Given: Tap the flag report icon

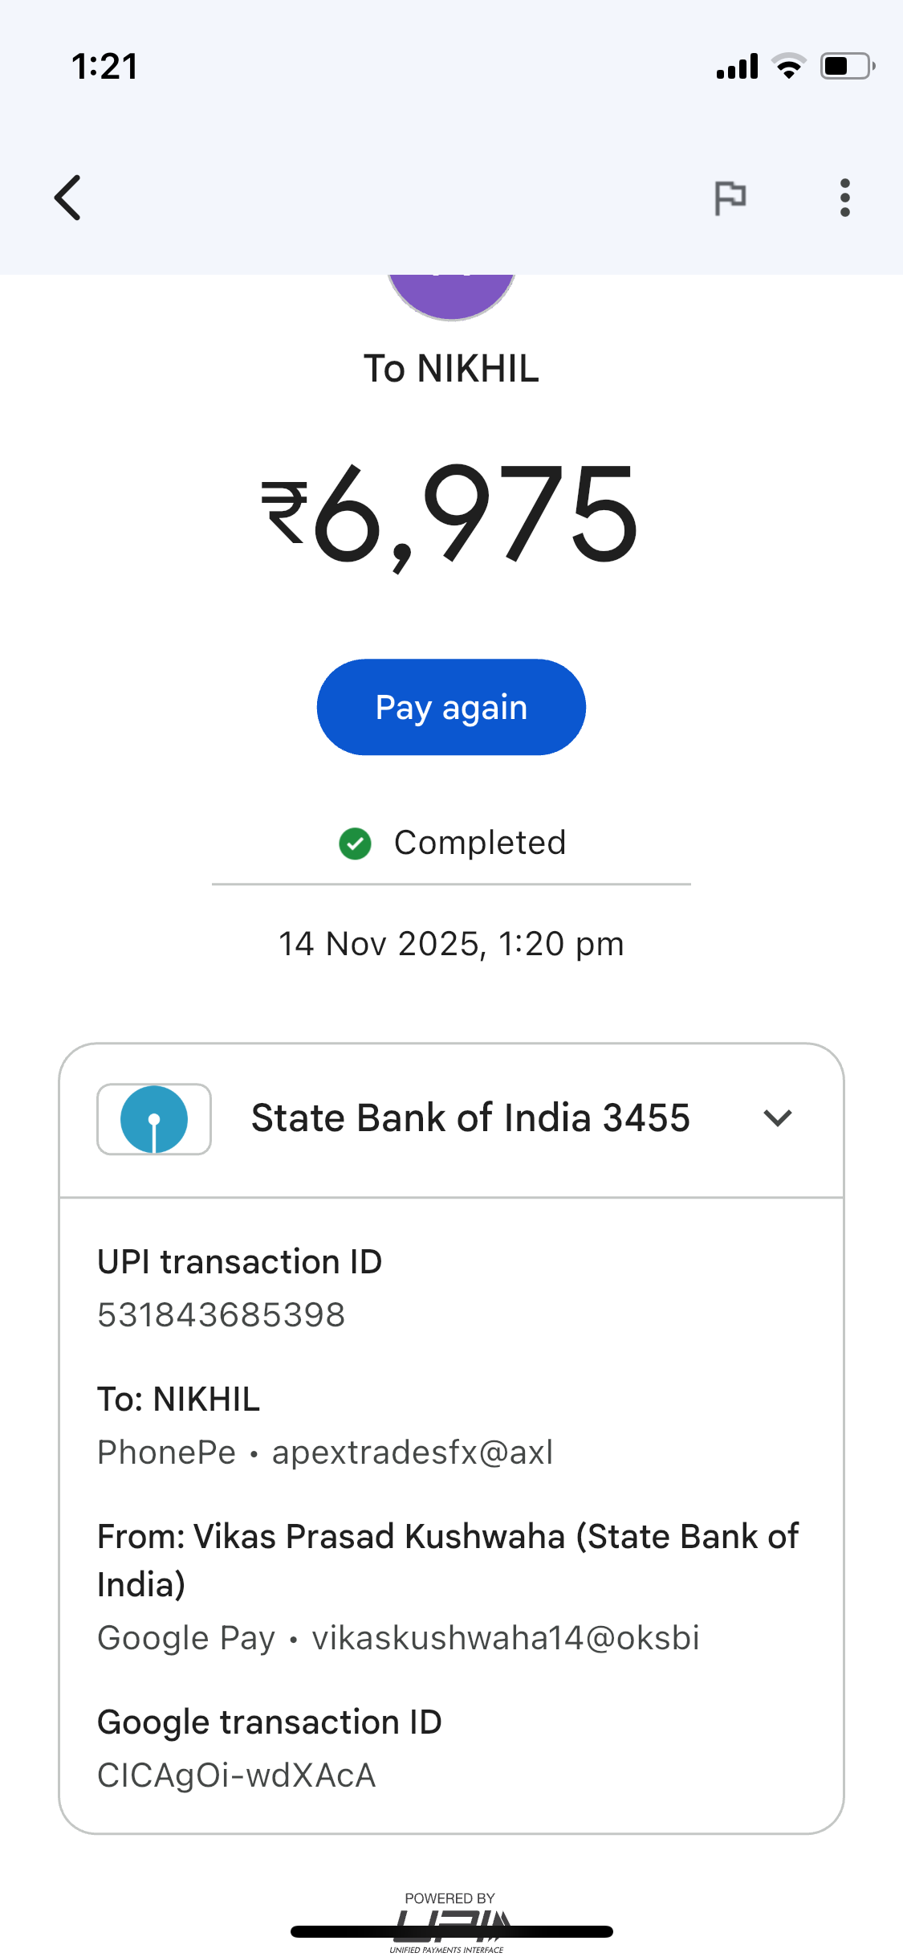Looking at the screenshot, I should pyautogui.click(x=730, y=198).
